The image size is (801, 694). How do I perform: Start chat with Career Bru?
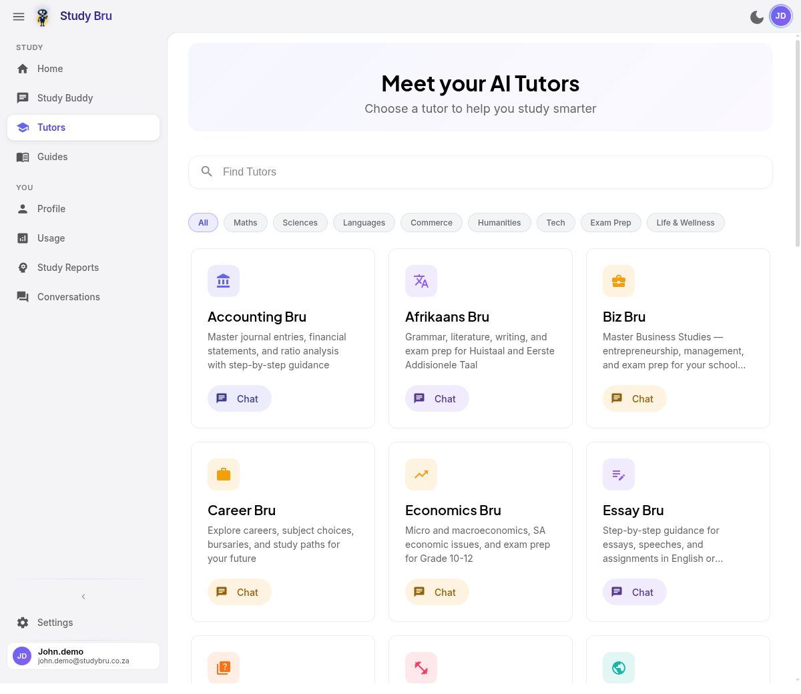pos(240,593)
